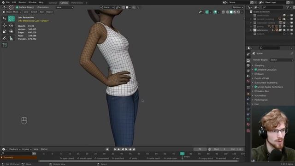The height and width of the screenshot is (166, 295).
Task: Open the Render Engine dropdown
Action: pos(282,60)
